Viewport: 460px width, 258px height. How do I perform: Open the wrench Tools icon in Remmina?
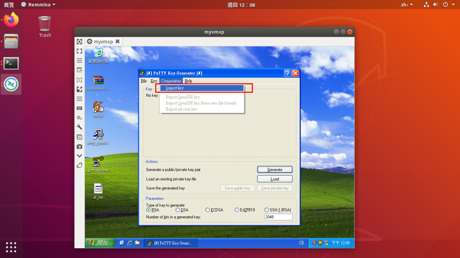[x=80, y=127]
